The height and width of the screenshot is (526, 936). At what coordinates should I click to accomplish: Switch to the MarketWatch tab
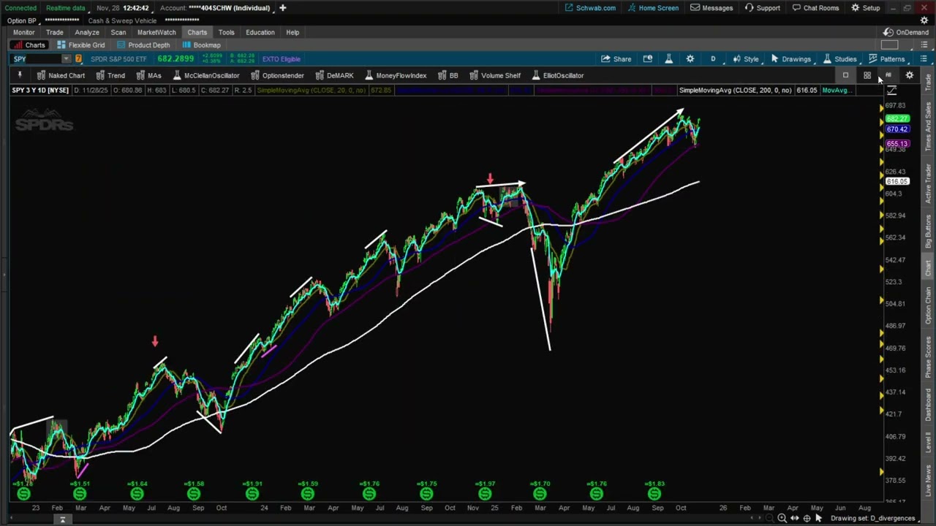point(156,32)
